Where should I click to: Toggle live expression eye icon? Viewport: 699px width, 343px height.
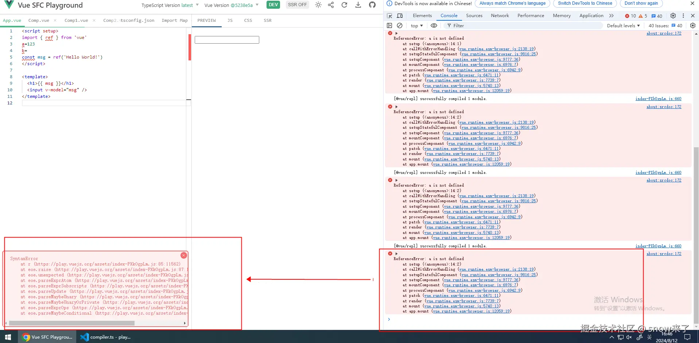(x=434, y=25)
